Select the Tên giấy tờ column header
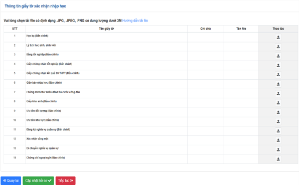Image resolution: width=299 pixels, height=185 pixels. click(106, 29)
